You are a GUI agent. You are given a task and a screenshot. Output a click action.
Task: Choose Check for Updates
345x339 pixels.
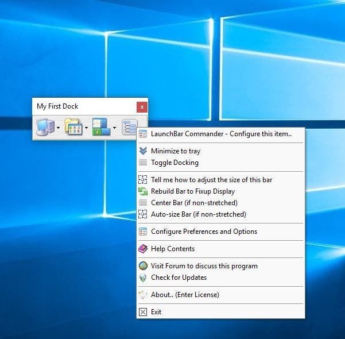pos(220,278)
